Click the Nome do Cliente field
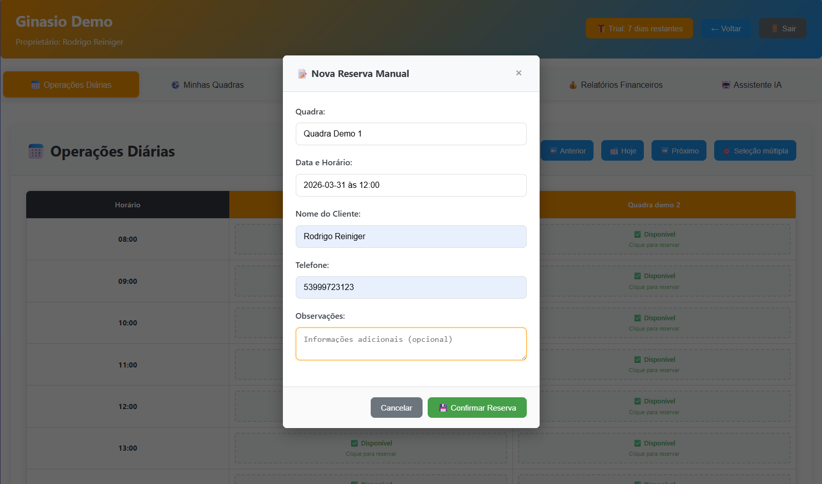Viewport: 822px width, 484px height. [x=411, y=237]
